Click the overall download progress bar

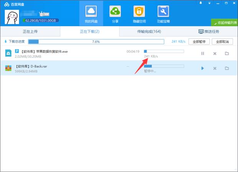point(96,42)
